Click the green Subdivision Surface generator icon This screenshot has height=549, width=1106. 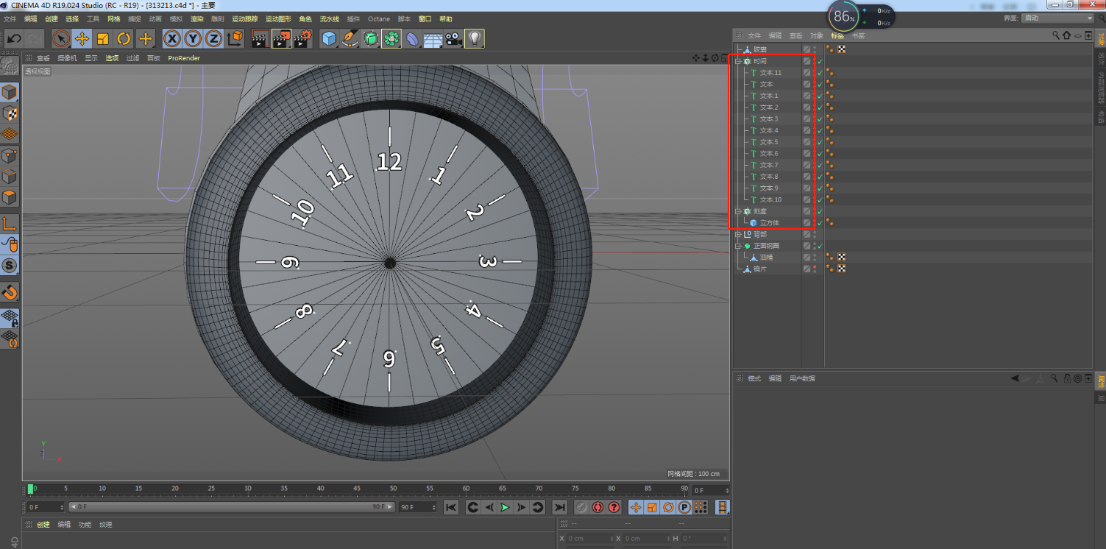(x=371, y=38)
